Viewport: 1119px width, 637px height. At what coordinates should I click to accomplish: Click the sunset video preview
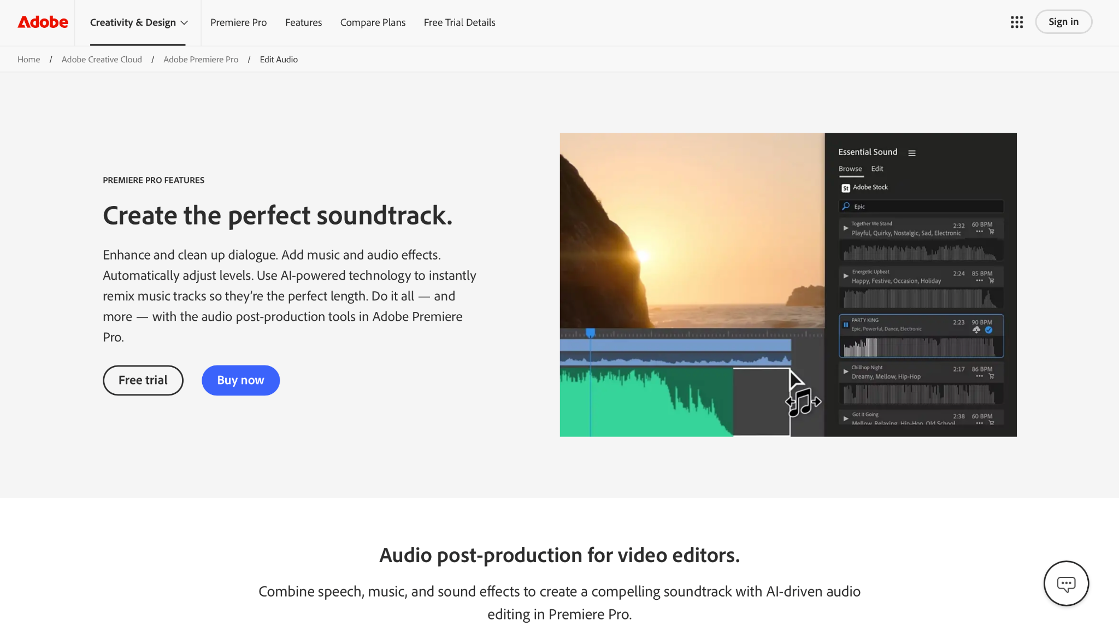tap(692, 230)
